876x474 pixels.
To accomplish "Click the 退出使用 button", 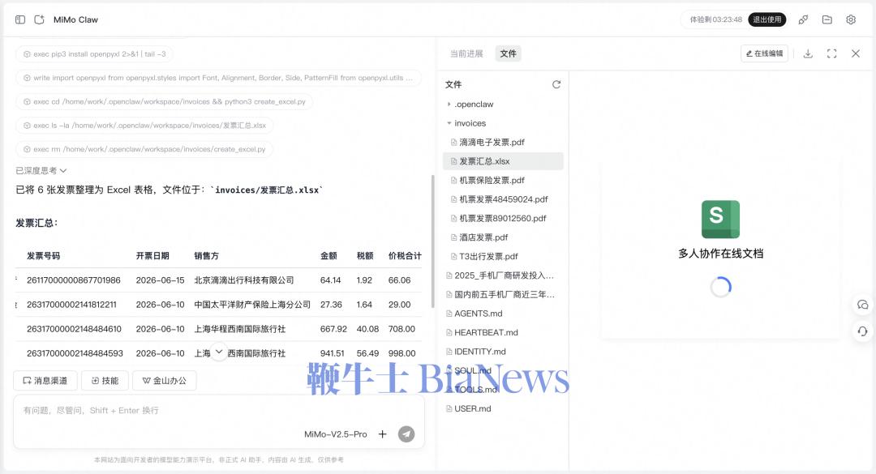I will 767,19.
